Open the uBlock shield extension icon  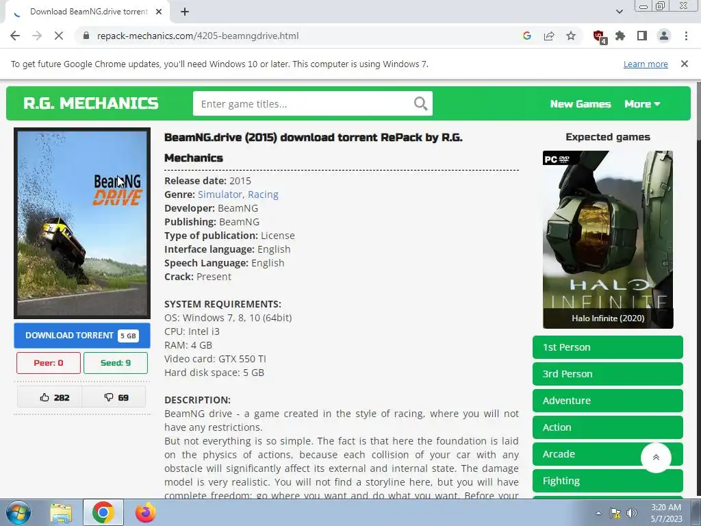[599, 36]
